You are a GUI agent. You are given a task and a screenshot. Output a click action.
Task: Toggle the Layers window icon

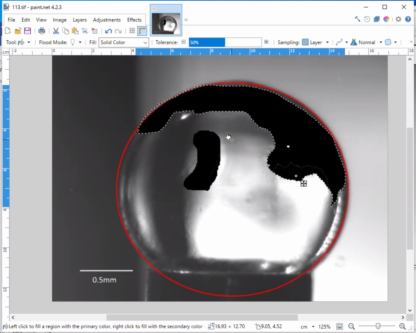click(376, 19)
